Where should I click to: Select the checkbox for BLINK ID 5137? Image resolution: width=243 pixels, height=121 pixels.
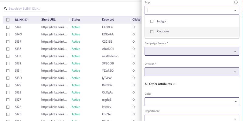pyautogui.click(x=8, y=56)
